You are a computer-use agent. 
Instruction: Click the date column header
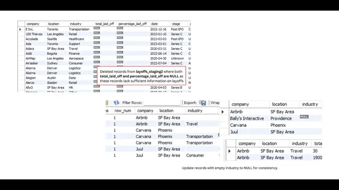[154, 24]
